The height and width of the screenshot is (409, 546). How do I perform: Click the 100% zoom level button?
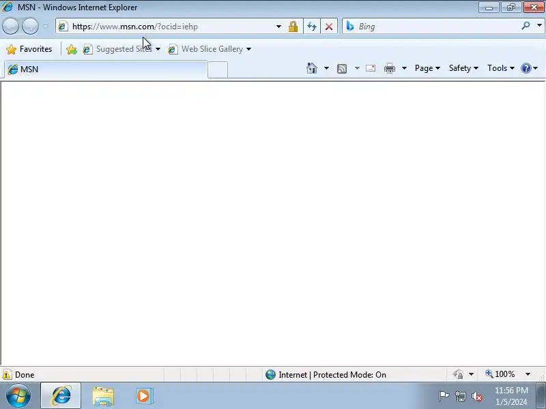[x=500, y=374]
